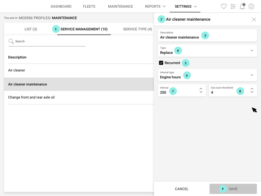Open the Maintenance menu

(x=120, y=6)
